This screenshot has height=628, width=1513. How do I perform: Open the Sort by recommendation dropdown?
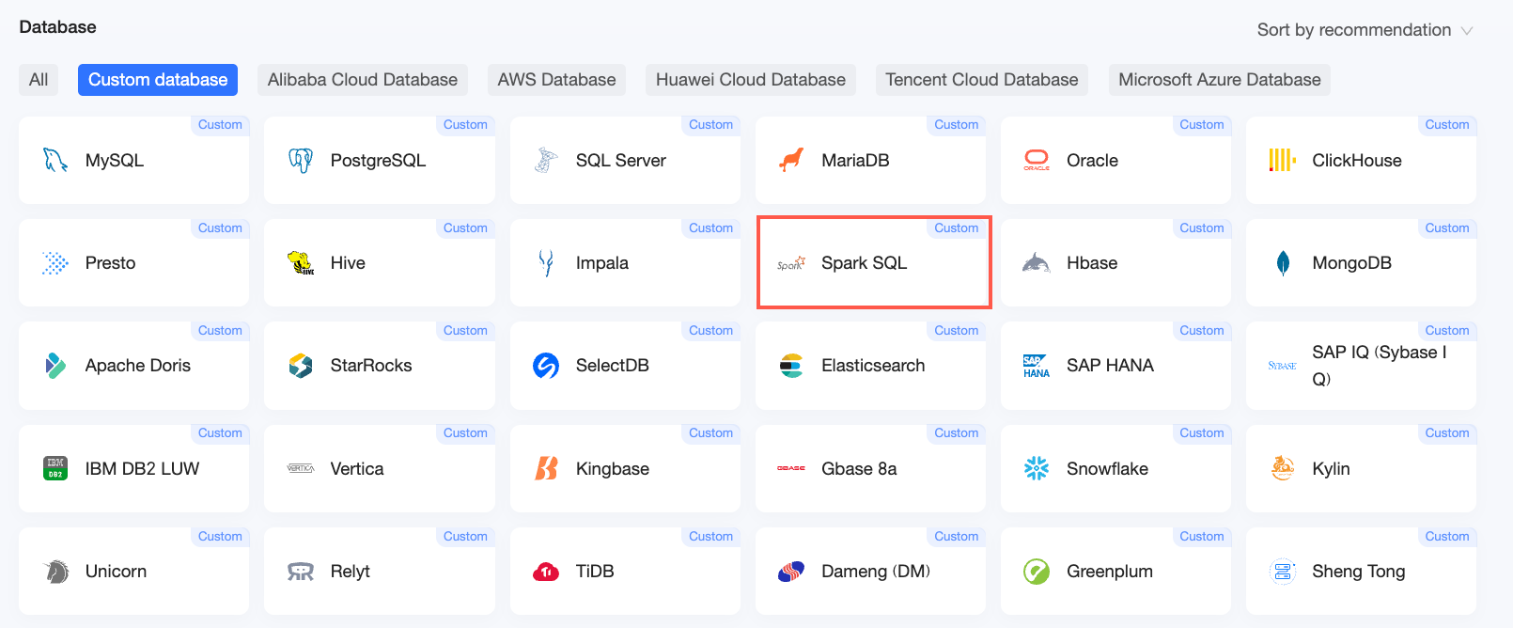coord(1365,30)
